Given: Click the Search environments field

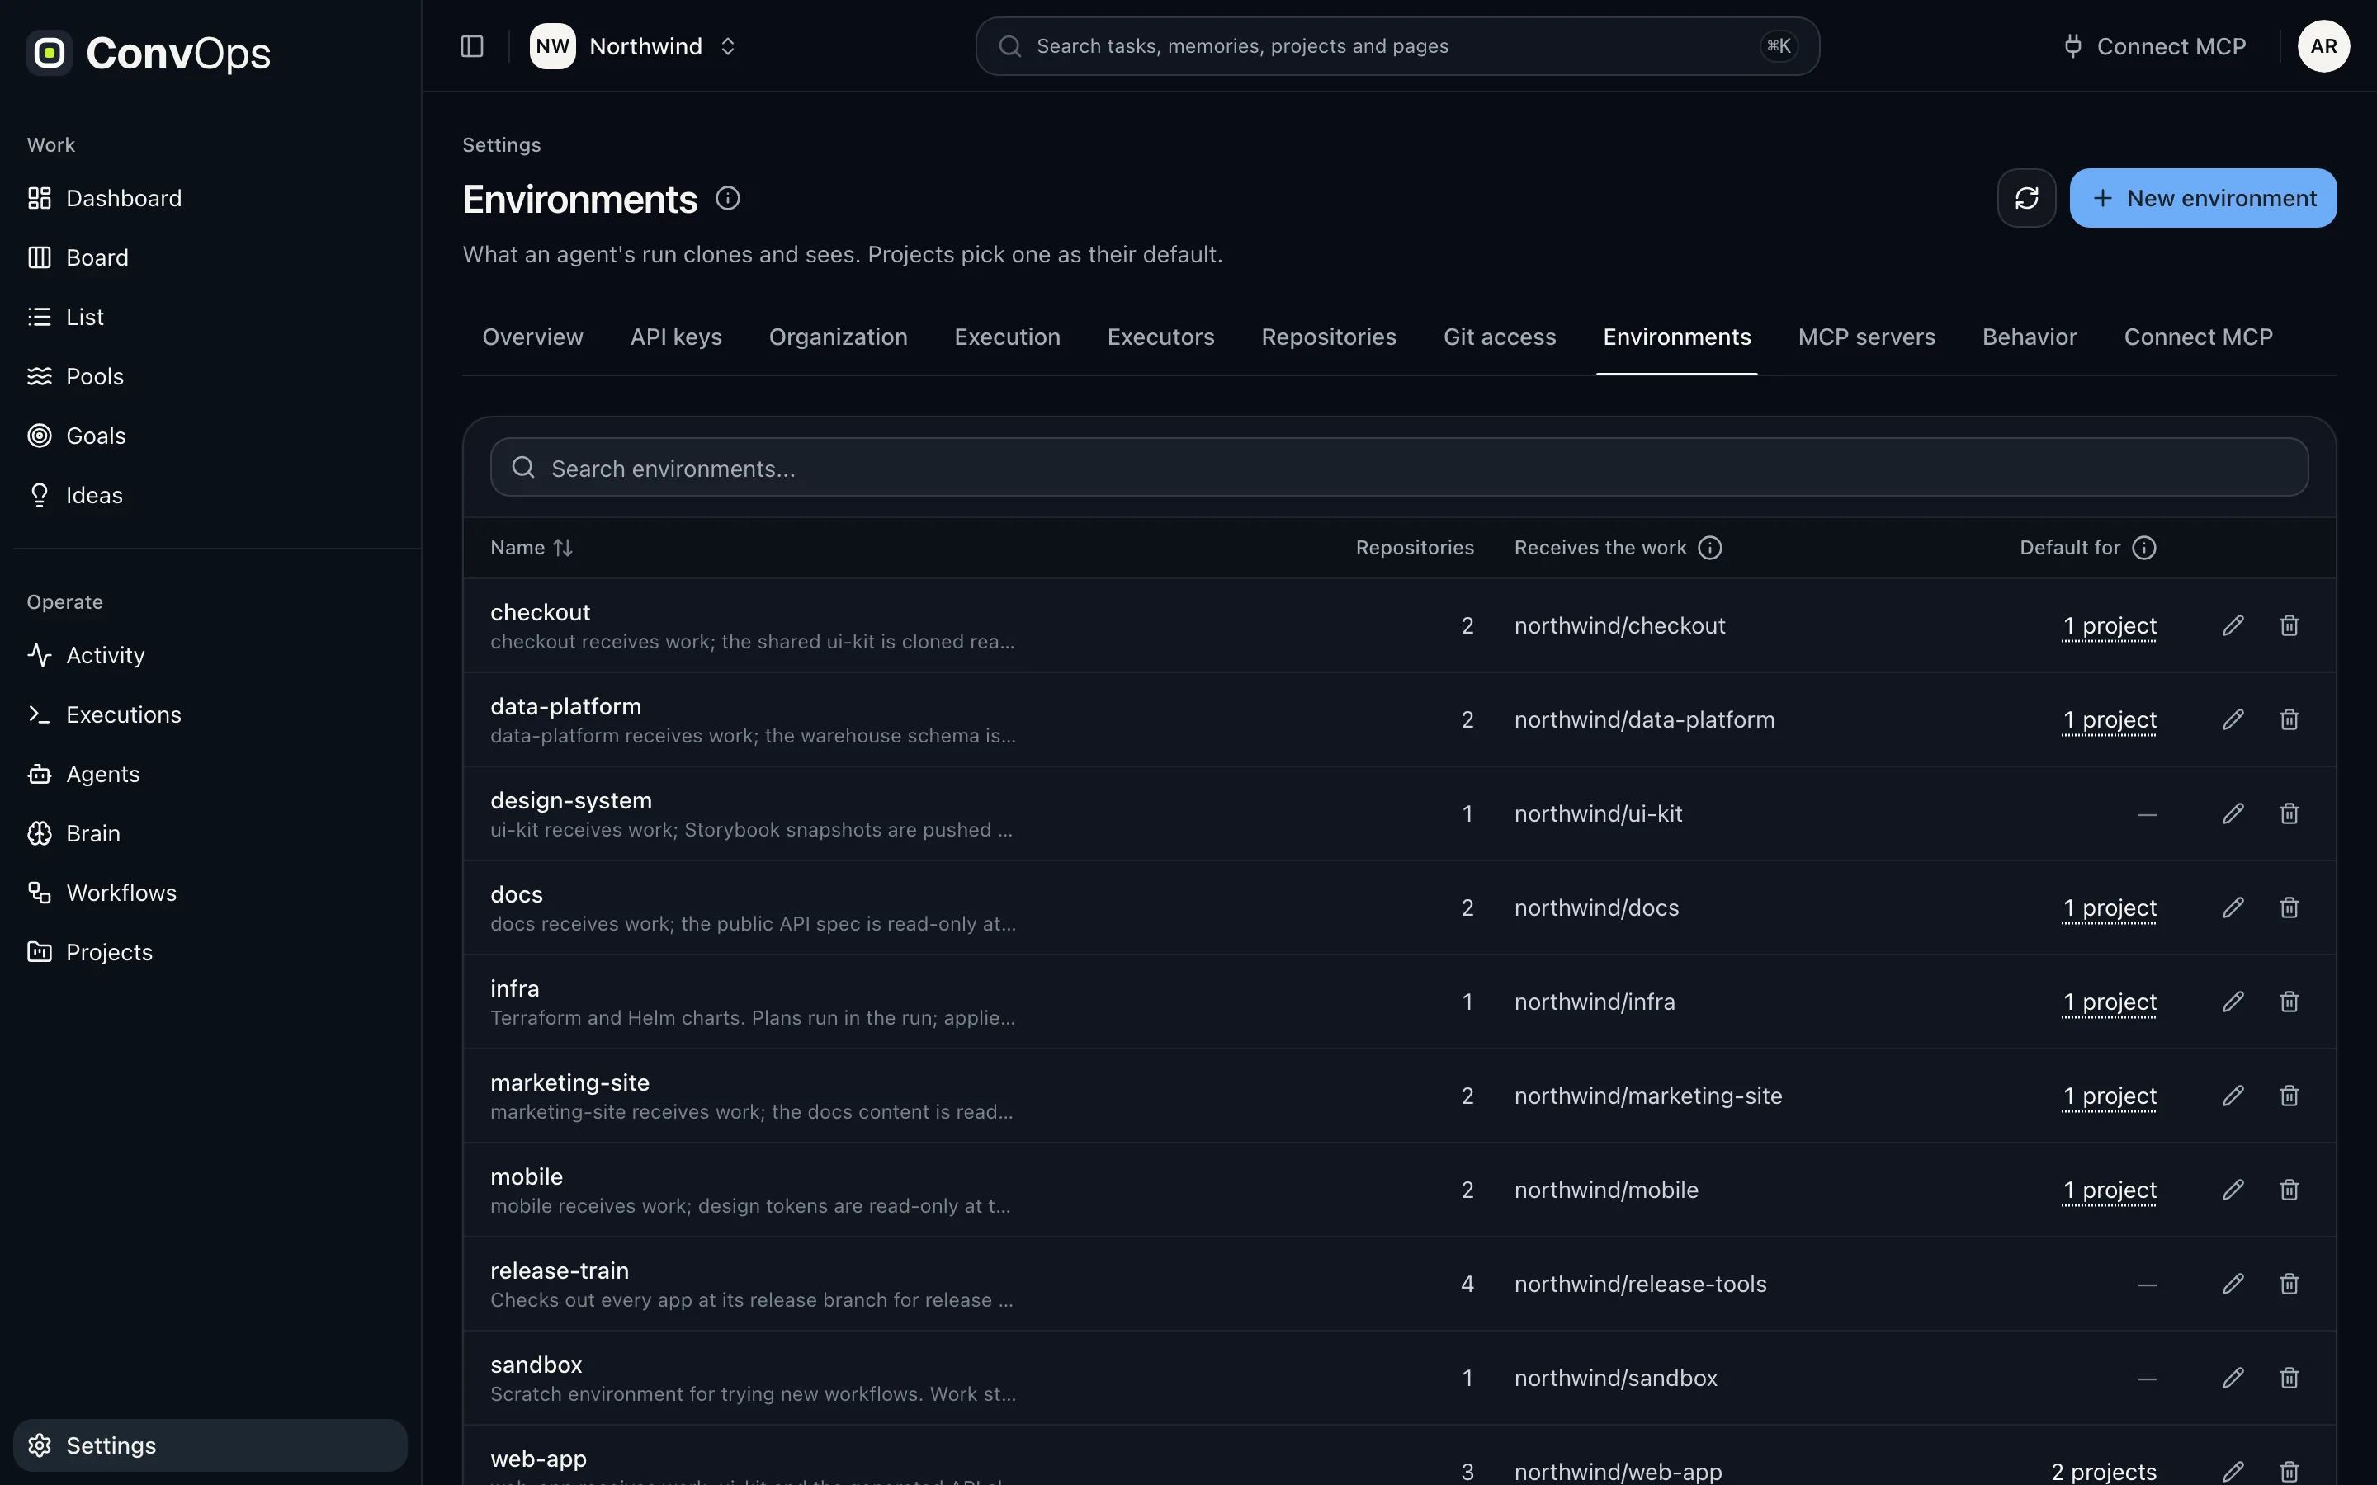Looking at the screenshot, I should coord(1399,468).
